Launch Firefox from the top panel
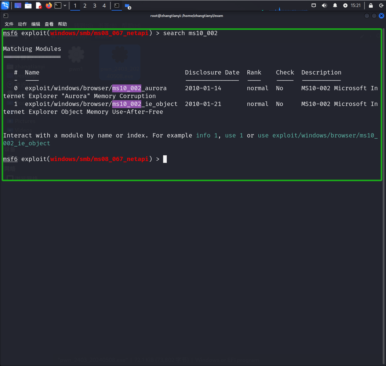The height and width of the screenshot is (366, 386). click(x=49, y=5)
